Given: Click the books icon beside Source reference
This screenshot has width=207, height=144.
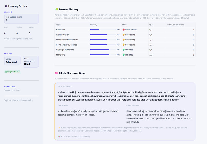Looking at the screenshot, I should tap(59, 137).
